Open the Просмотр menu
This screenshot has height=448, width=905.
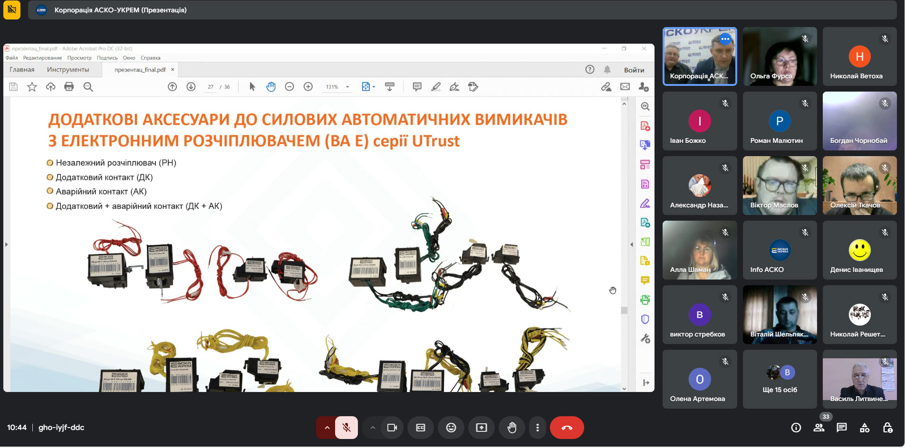click(x=79, y=58)
